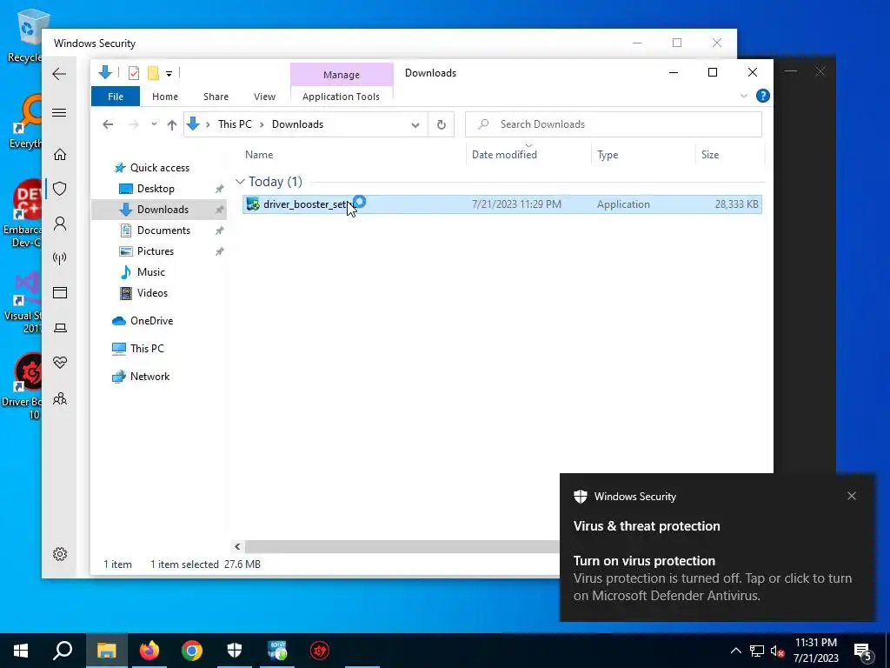Select the driver_booster_setup file

click(x=501, y=204)
